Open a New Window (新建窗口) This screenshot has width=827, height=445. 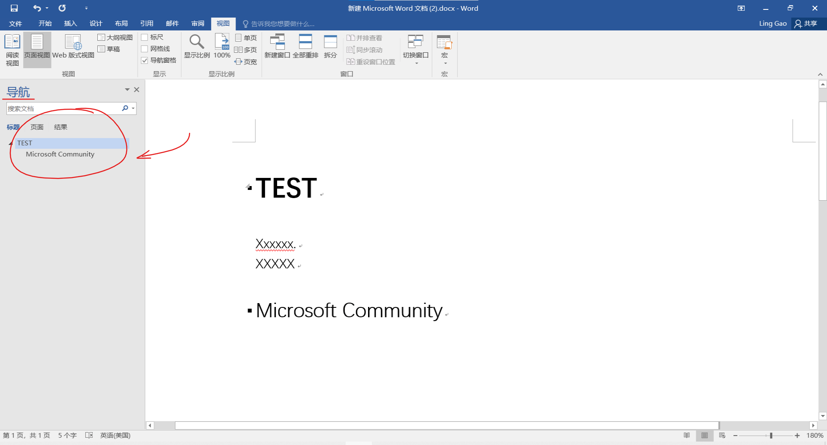click(277, 47)
